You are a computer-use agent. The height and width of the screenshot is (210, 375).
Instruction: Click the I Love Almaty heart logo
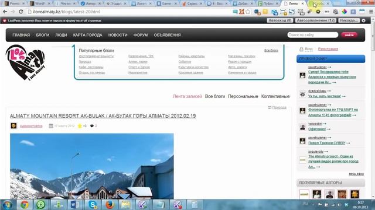click(25, 62)
